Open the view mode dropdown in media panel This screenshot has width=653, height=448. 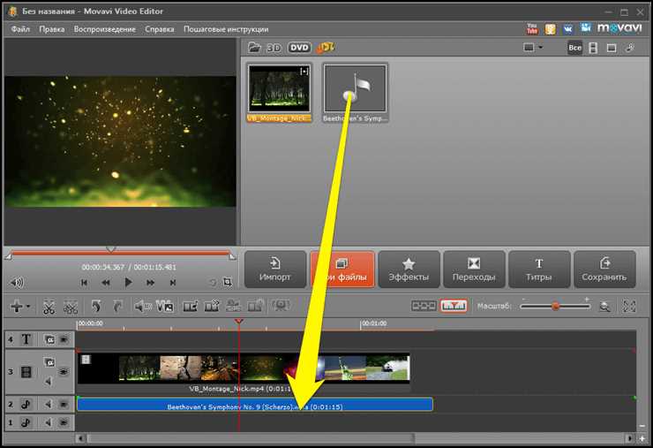pyautogui.click(x=533, y=48)
